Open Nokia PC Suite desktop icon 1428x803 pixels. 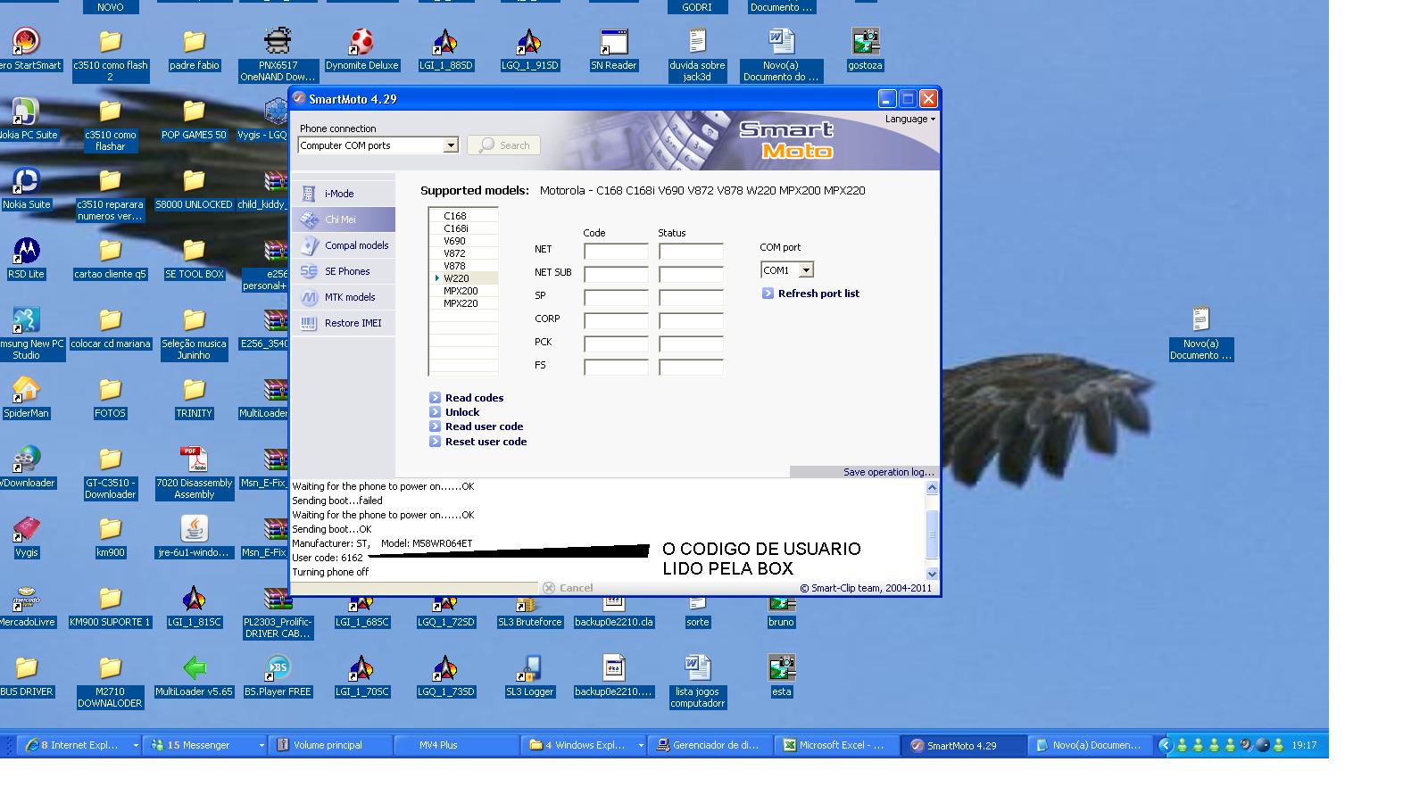point(26,120)
